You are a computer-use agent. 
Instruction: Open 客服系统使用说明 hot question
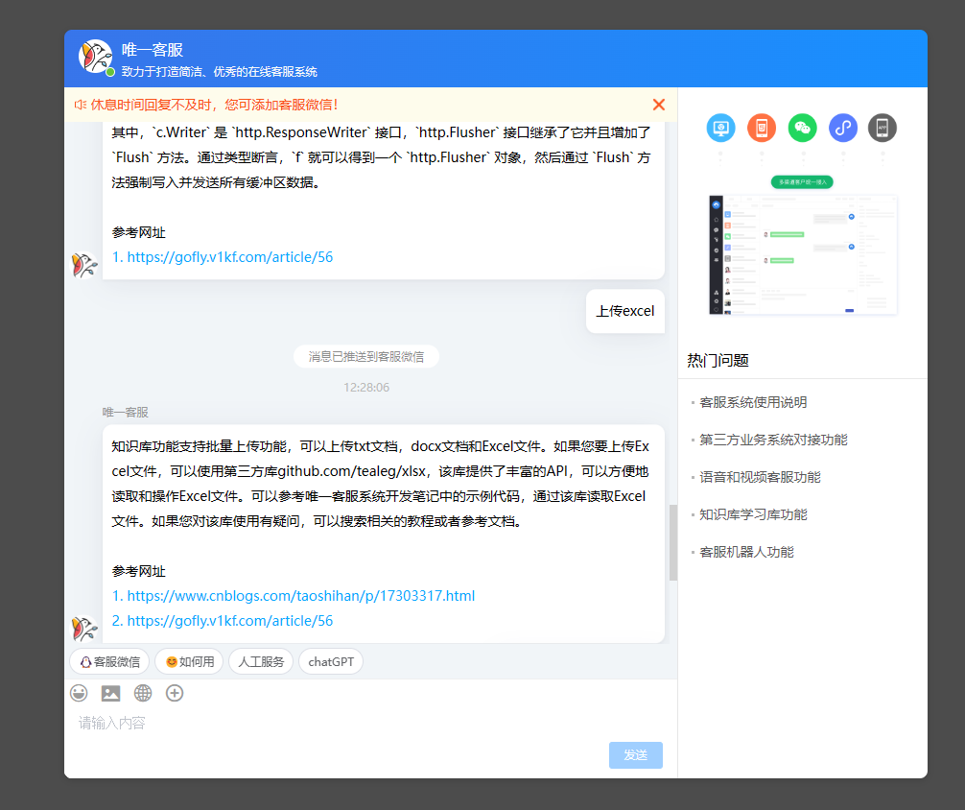[x=753, y=402]
